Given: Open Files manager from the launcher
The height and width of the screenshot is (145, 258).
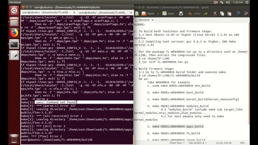Looking at the screenshot, I should coord(14,22).
